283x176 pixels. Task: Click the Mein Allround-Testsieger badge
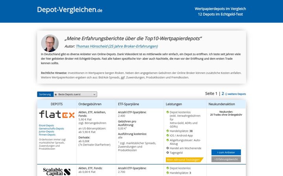pyautogui.click(x=184, y=160)
